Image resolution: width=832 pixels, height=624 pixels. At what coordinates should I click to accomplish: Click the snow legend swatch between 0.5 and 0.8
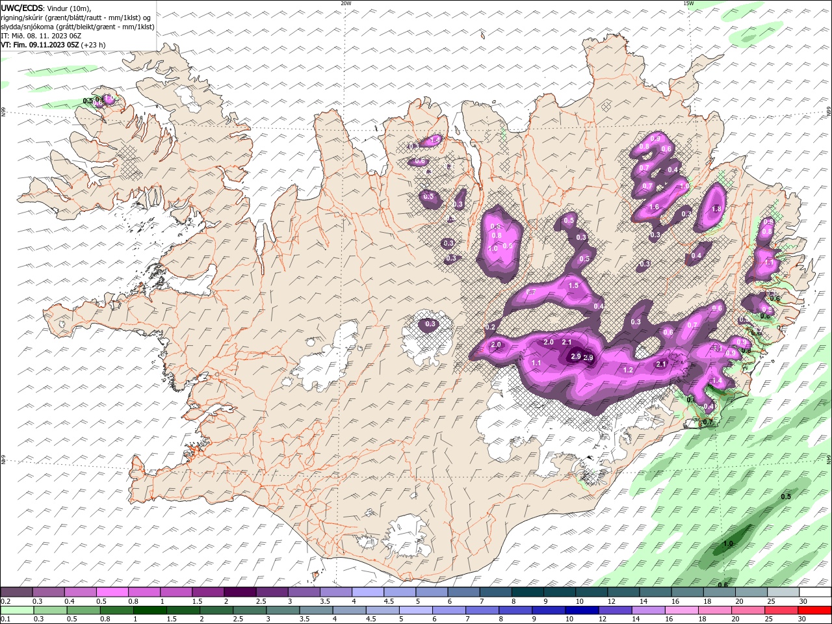pos(112,592)
